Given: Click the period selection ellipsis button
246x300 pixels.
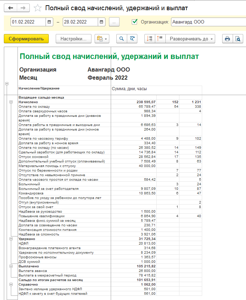Looking at the screenshot, I should [114, 22].
